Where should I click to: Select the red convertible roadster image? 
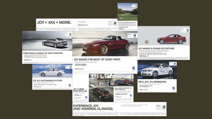point(105,44)
